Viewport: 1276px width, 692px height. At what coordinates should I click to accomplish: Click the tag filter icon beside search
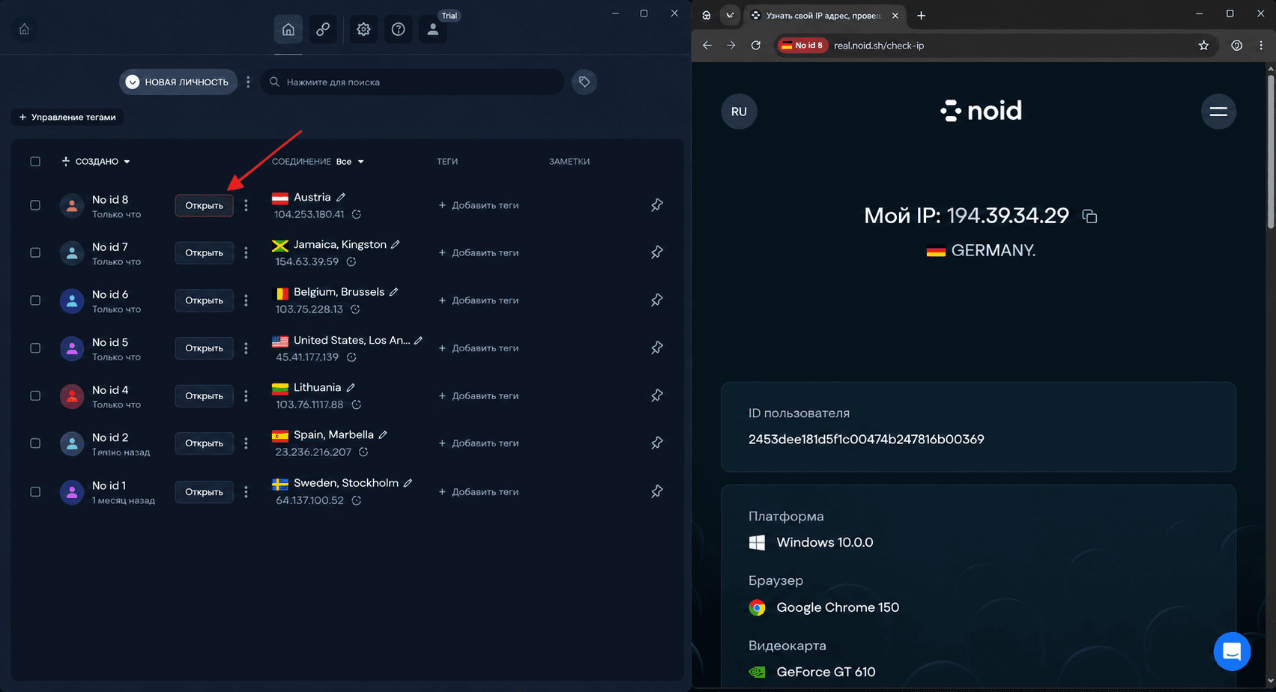tap(584, 82)
